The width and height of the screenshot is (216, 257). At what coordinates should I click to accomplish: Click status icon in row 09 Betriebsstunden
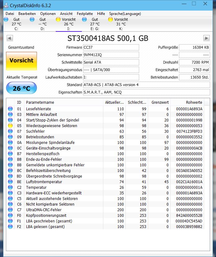coord(10,137)
